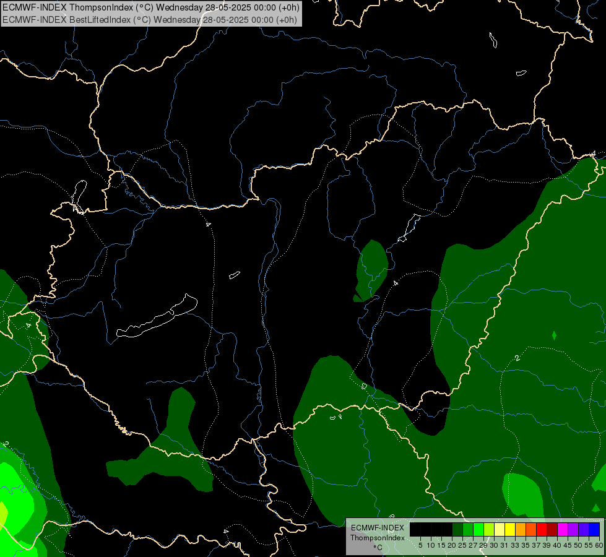Click the ThompsonIndex label in the legend
This screenshot has height=557, width=606.
[378, 538]
